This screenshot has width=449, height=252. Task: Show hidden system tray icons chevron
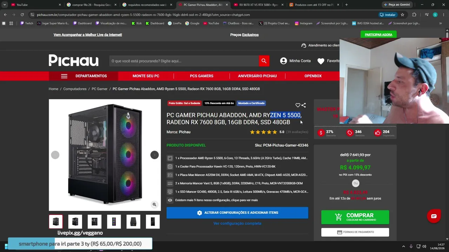pyautogui.click(x=403, y=246)
